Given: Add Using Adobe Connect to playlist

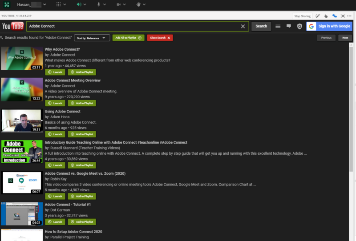Looking at the screenshot, I should (82, 134).
